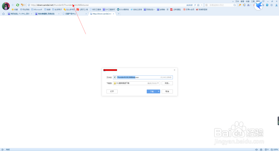Click the URL text in the address bar

(x=60, y=5)
